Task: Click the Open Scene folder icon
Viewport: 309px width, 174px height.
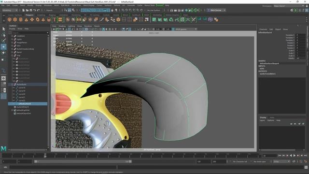Action: (x=27, y=10)
